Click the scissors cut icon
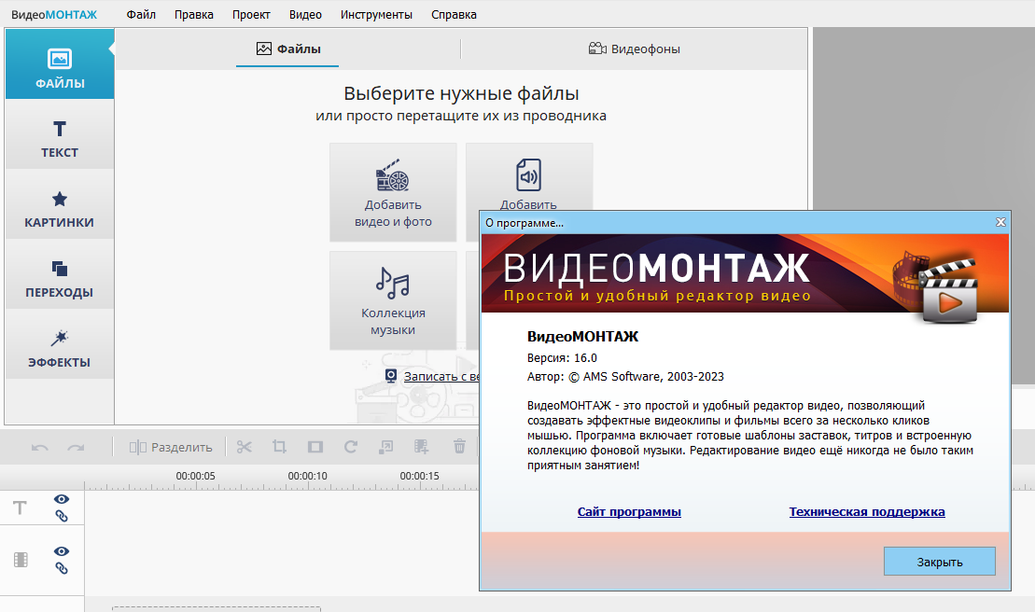The width and height of the screenshot is (1035, 612). point(245,447)
